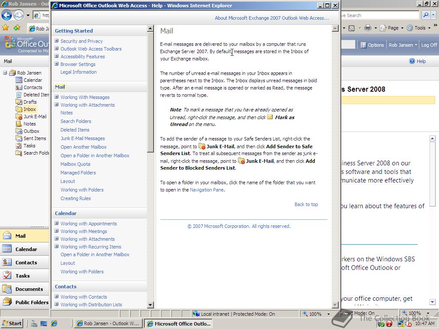Click the browser Back arrow button
439x329 pixels.
point(6,15)
